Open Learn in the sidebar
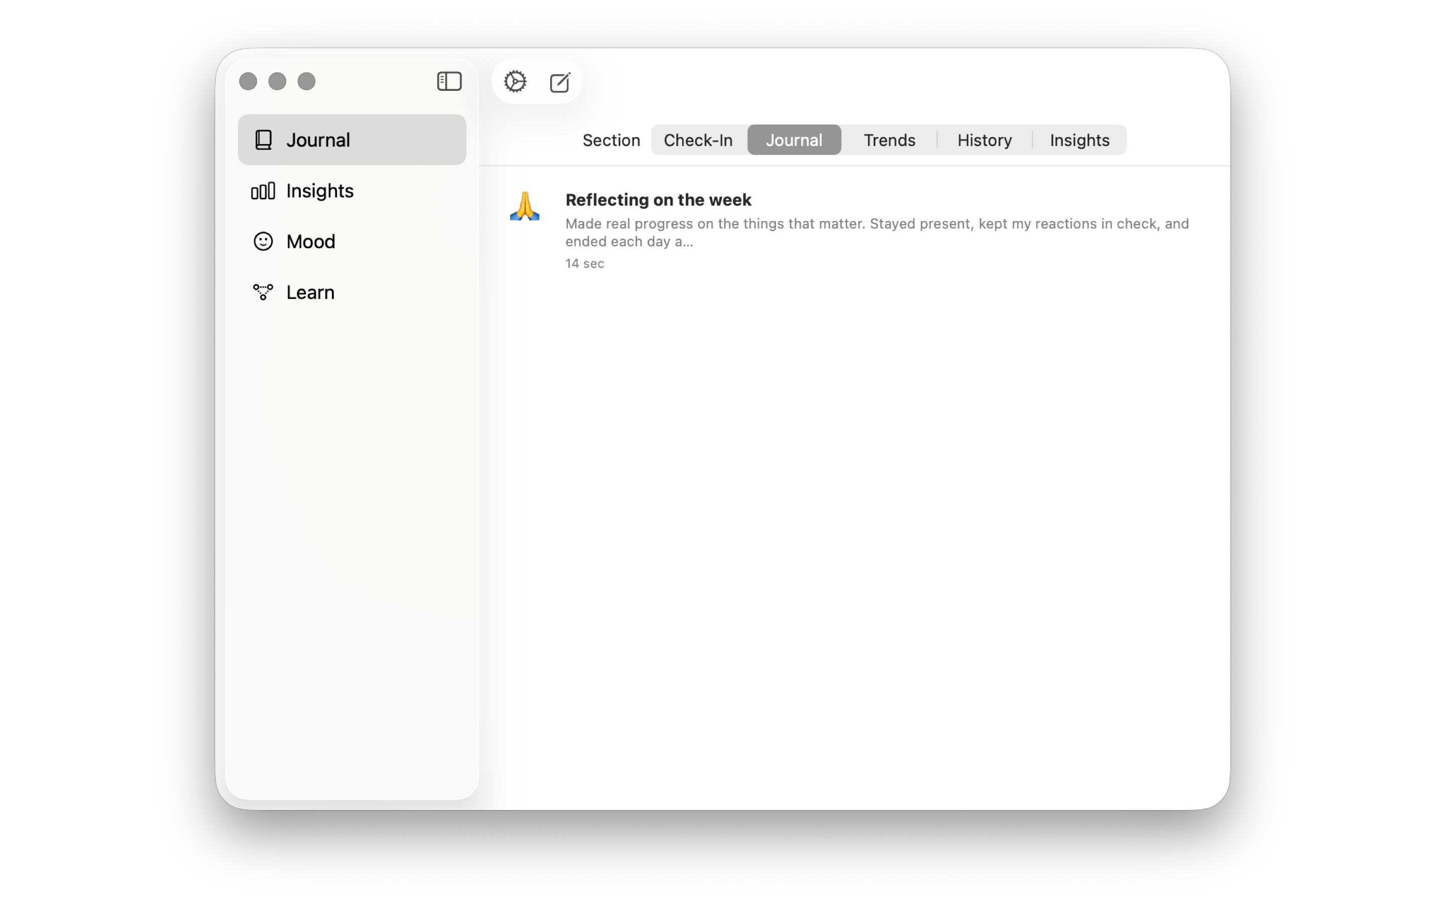 point(352,292)
